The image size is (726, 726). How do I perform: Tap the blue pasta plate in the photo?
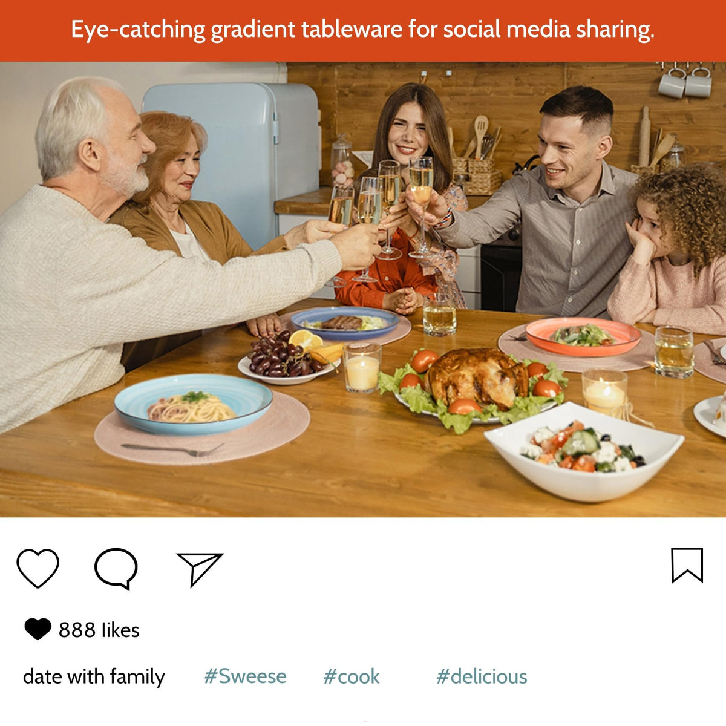coord(193,404)
